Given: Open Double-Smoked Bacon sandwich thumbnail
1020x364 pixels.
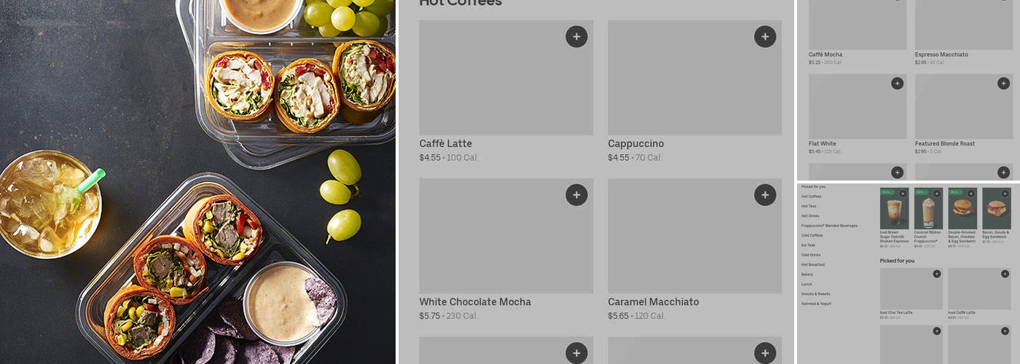Looking at the screenshot, I should pos(962,208).
